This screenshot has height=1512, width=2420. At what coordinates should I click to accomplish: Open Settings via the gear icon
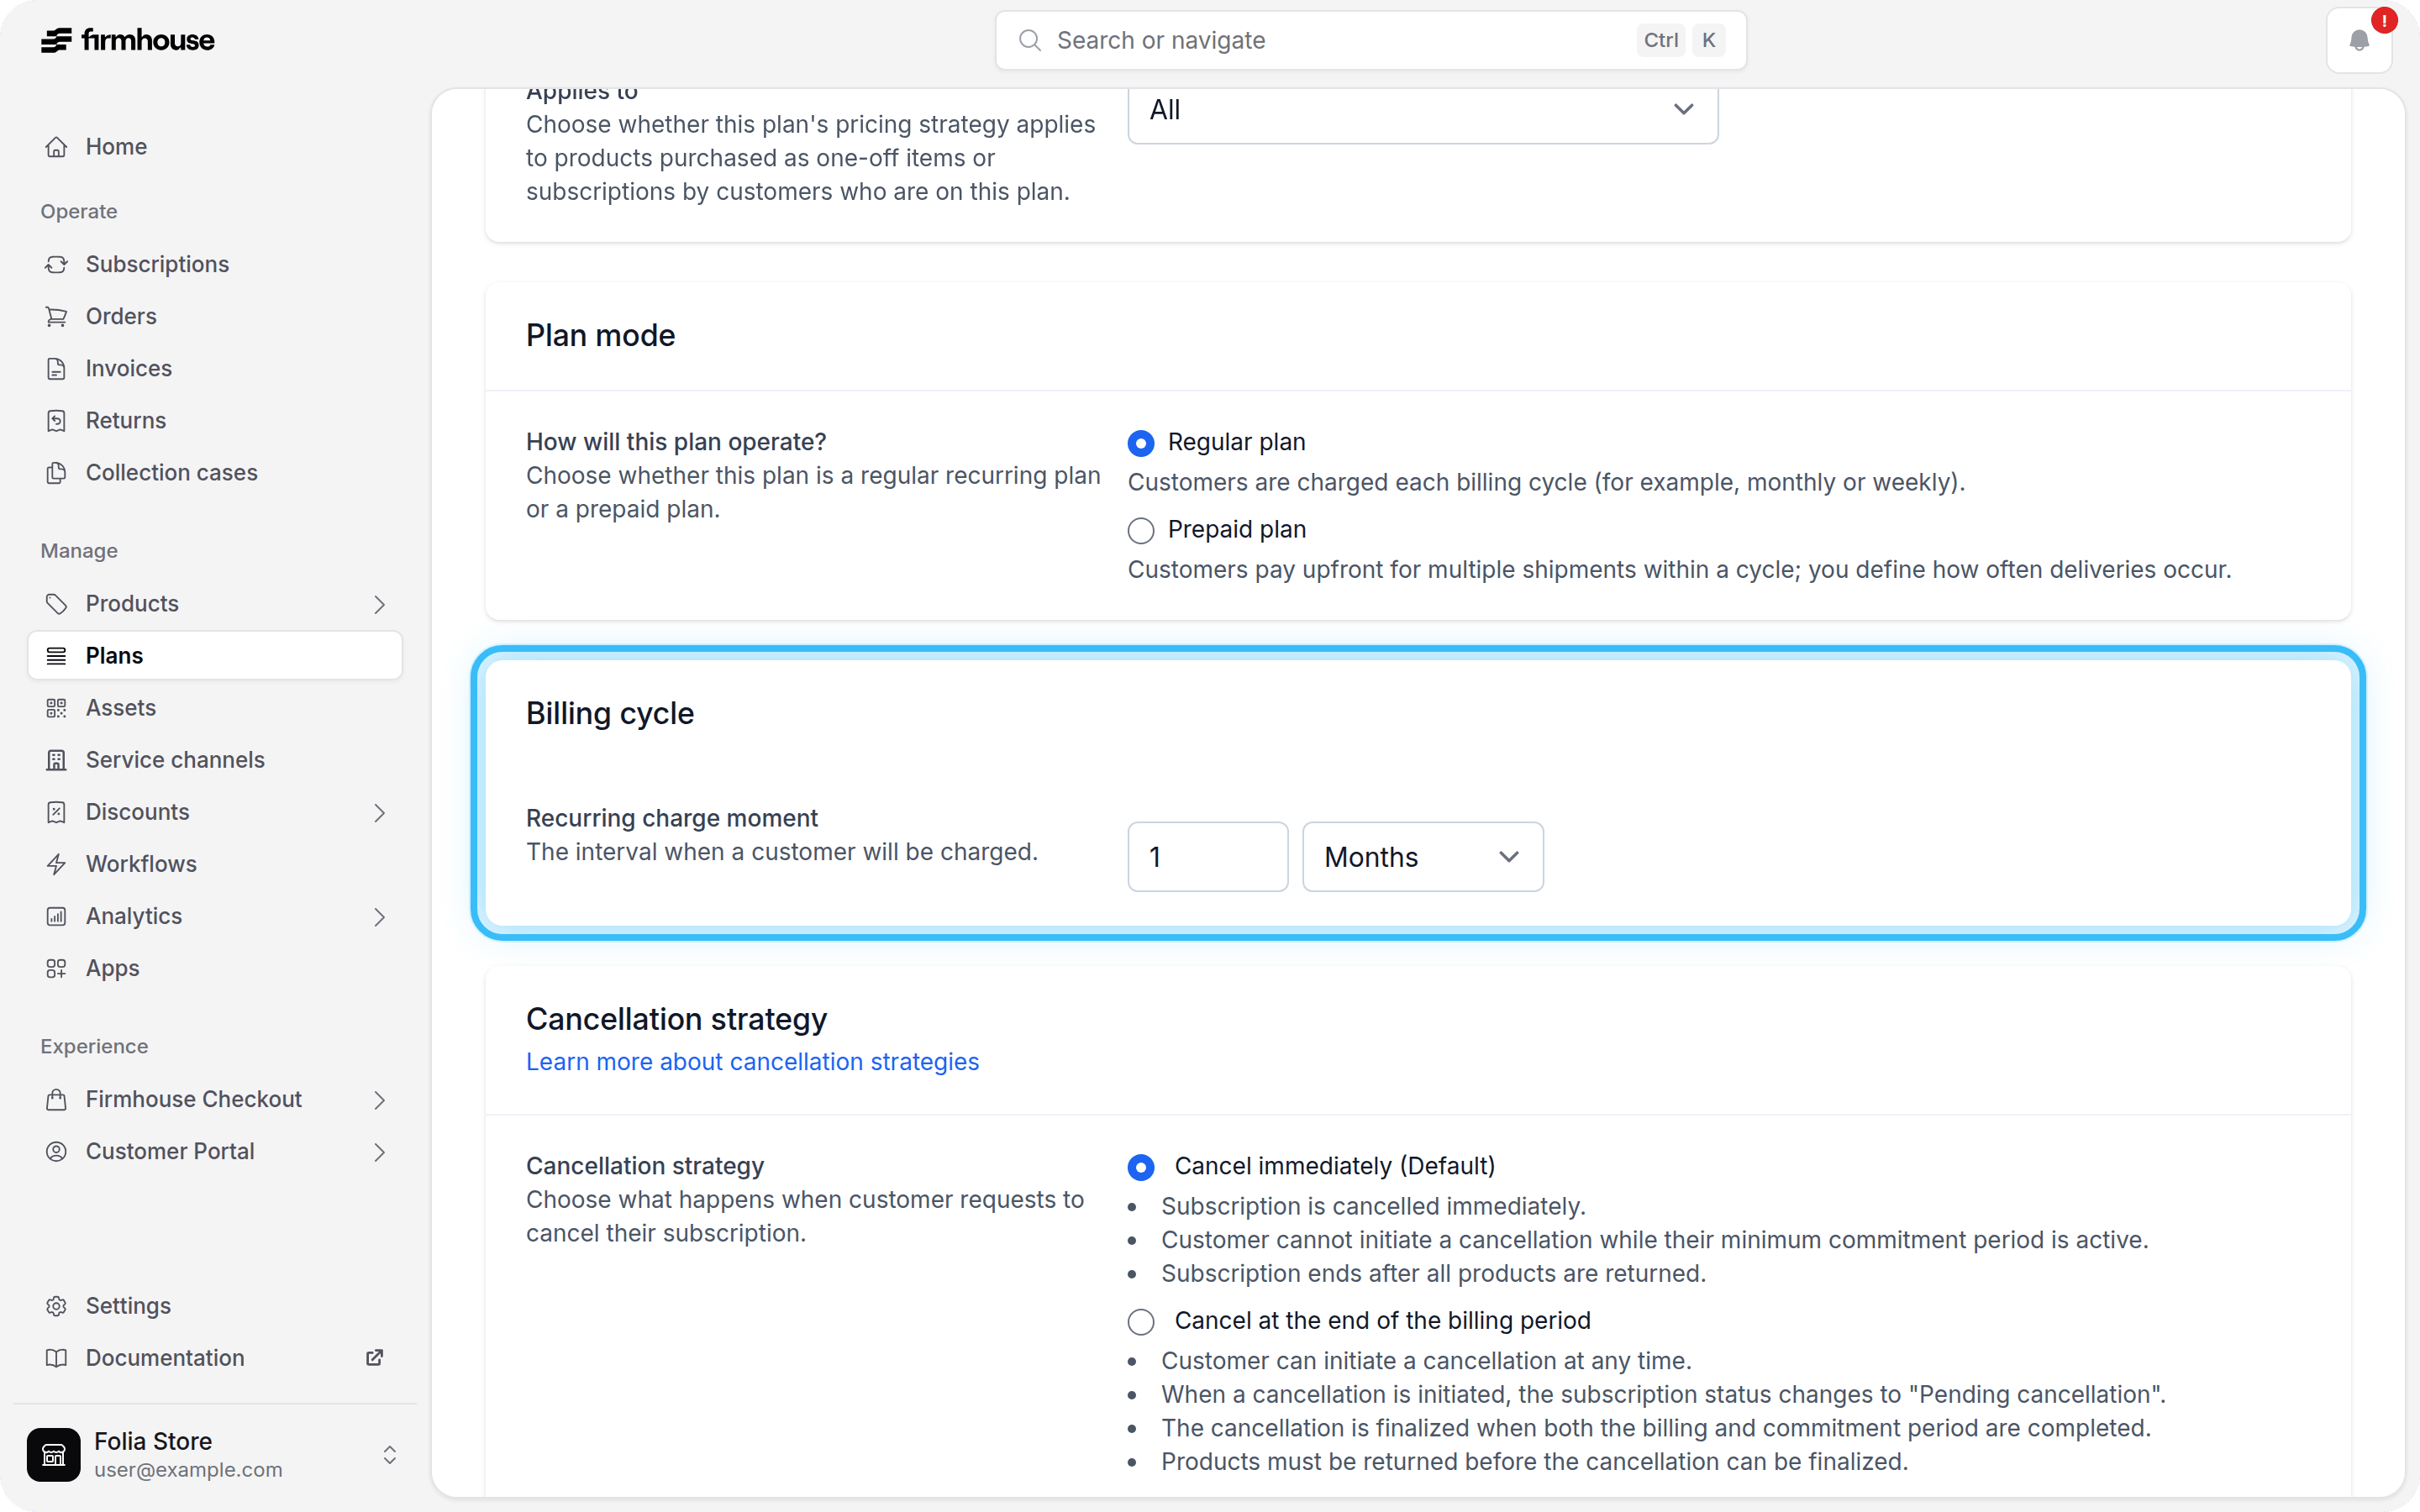[x=56, y=1306]
